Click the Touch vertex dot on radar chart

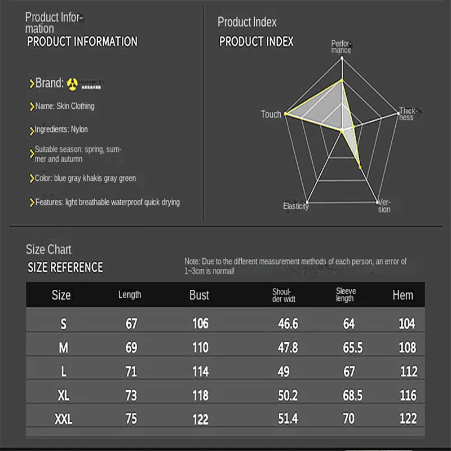pos(286,114)
